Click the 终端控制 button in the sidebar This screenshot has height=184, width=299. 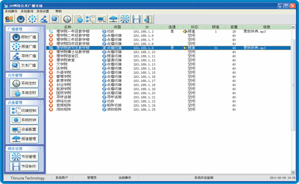point(24,111)
